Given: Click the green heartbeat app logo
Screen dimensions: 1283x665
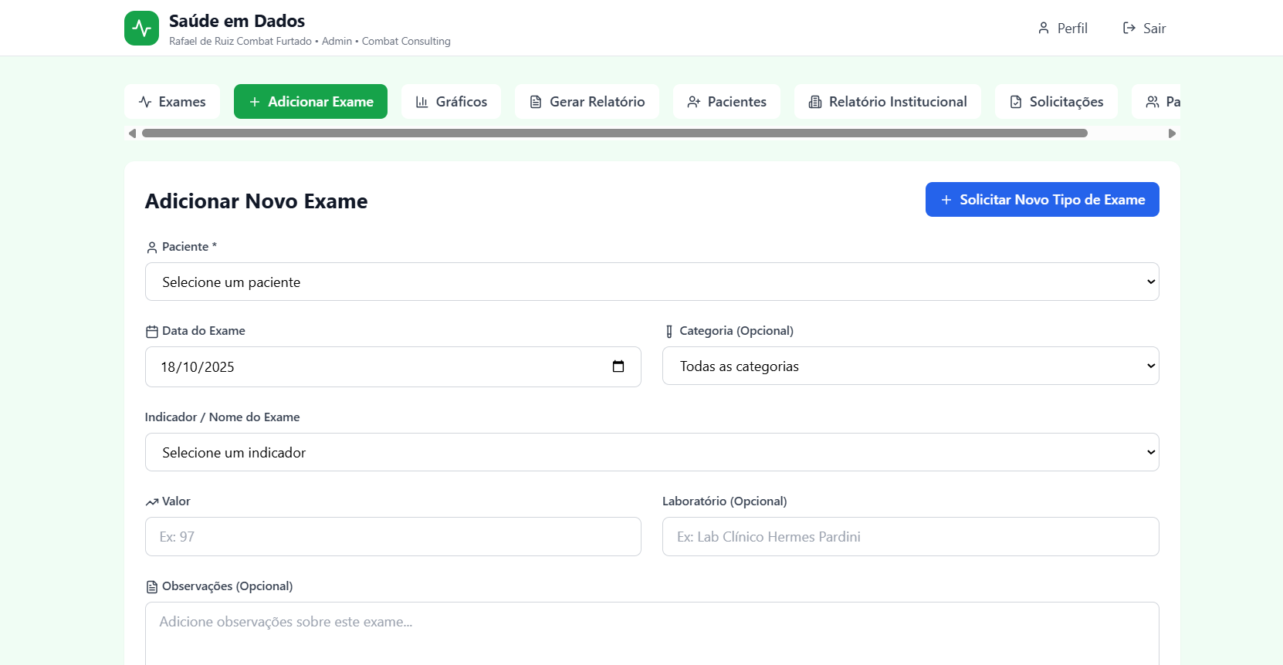Looking at the screenshot, I should (x=141, y=29).
